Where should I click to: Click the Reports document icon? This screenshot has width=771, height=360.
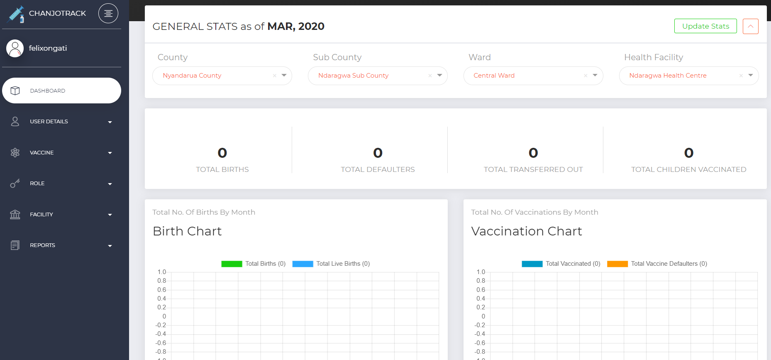[15, 245]
